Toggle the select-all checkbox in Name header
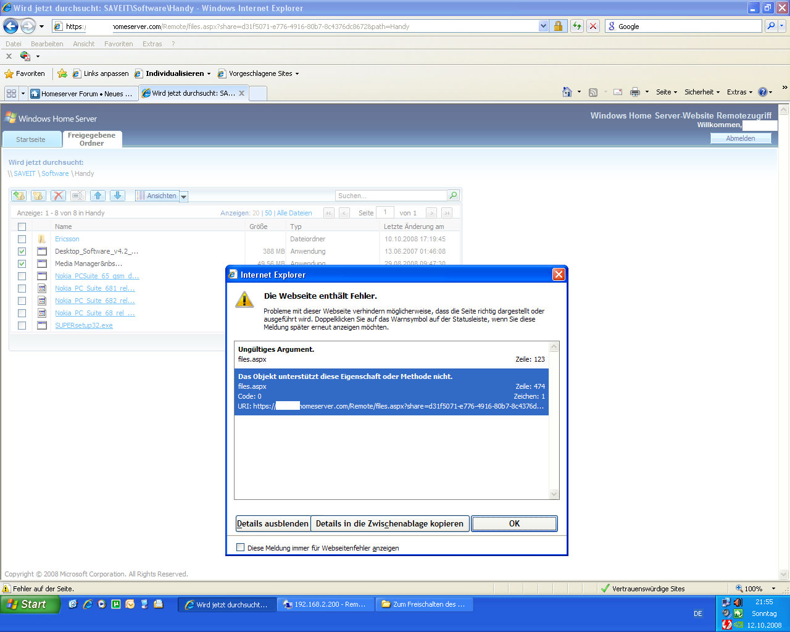 coord(22,227)
